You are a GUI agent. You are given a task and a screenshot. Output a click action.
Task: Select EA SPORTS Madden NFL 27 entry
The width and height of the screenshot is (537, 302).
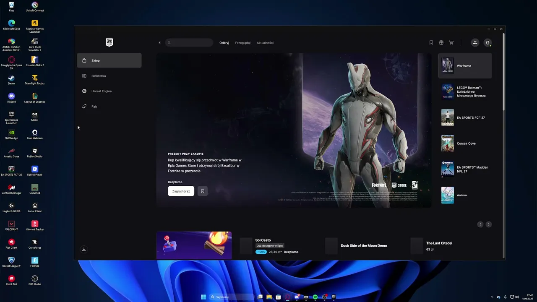(x=465, y=169)
